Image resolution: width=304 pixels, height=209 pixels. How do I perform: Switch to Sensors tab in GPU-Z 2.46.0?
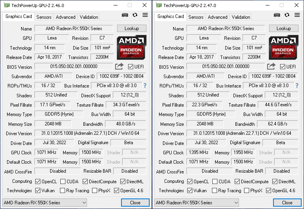(x=44, y=17)
